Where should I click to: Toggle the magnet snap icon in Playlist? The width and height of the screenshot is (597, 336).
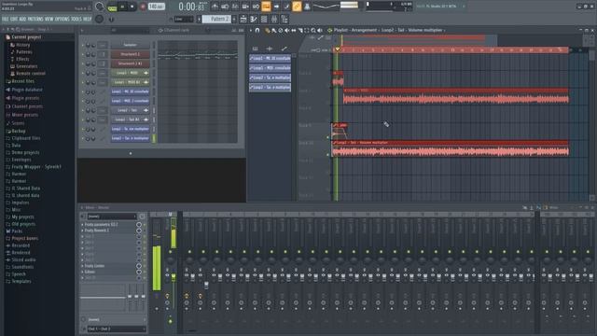(257, 30)
